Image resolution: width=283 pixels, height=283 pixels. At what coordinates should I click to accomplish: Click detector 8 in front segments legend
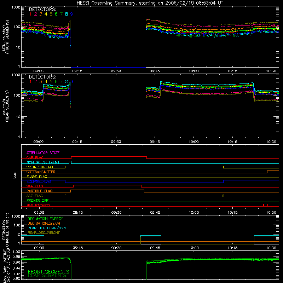(x=67, y=14)
